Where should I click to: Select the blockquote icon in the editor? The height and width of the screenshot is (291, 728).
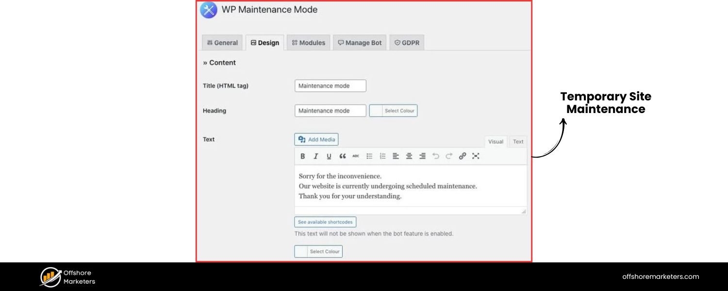pyautogui.click(x=342, y=156)
